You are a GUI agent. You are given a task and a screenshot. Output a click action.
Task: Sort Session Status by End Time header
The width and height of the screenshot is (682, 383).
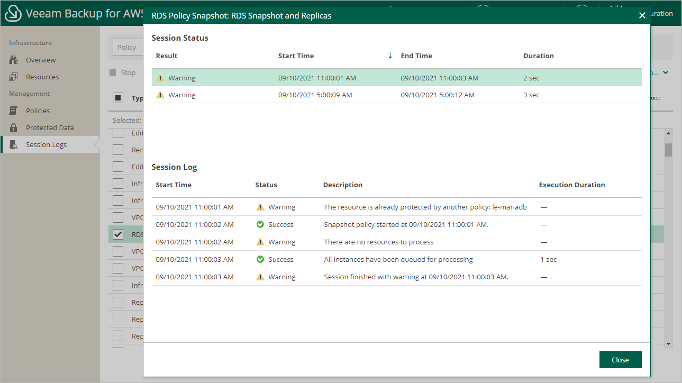pyautogui.click(x=416, y=56)
